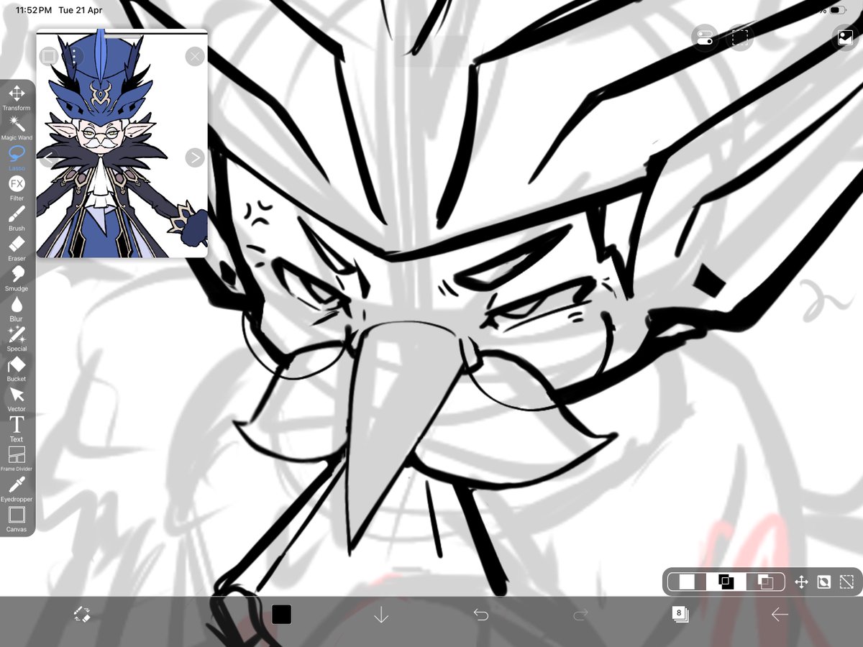Select the Smudge tool
Viewport: 863px width, 647px height.
17,278
